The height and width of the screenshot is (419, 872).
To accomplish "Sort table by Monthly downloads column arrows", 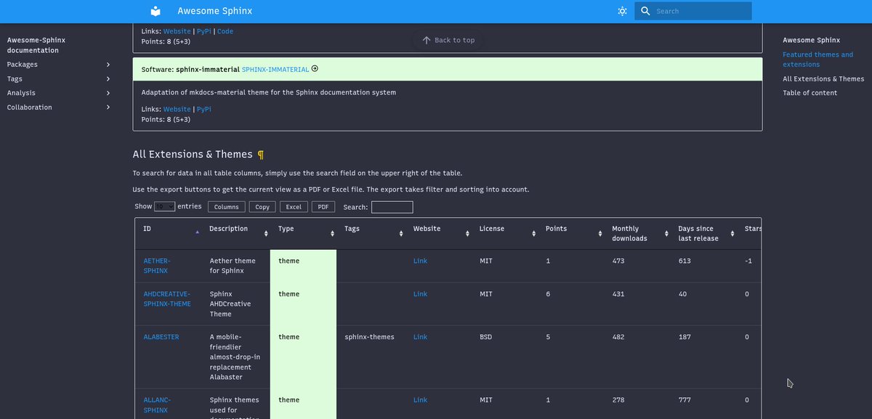I will click(666, 233).
